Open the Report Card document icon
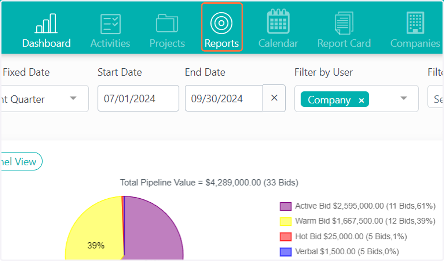Screen dimensions: 444x261 (x=344, y=23)
